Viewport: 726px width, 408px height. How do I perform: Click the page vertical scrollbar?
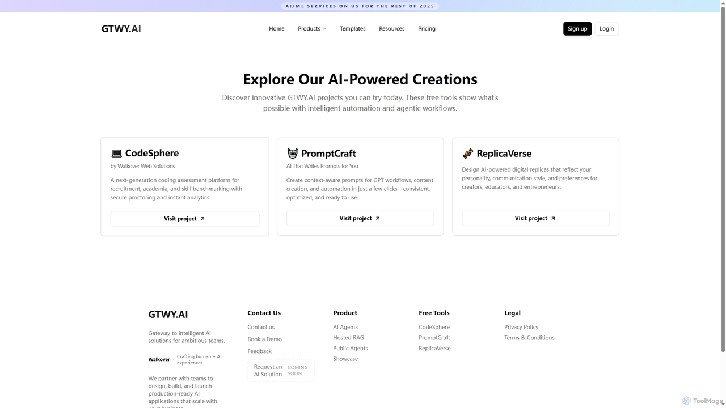[723, 179]
